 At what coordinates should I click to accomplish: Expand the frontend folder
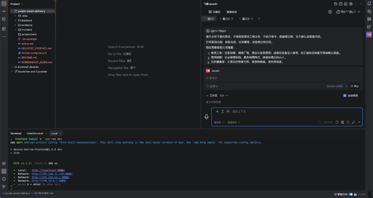point(15,30)
